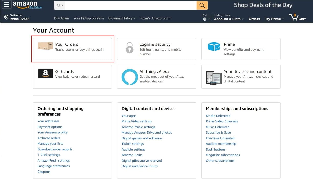Viewport: 313px width, 182px height.
Task: Open Audible membership link
Action: click(221, 144)
